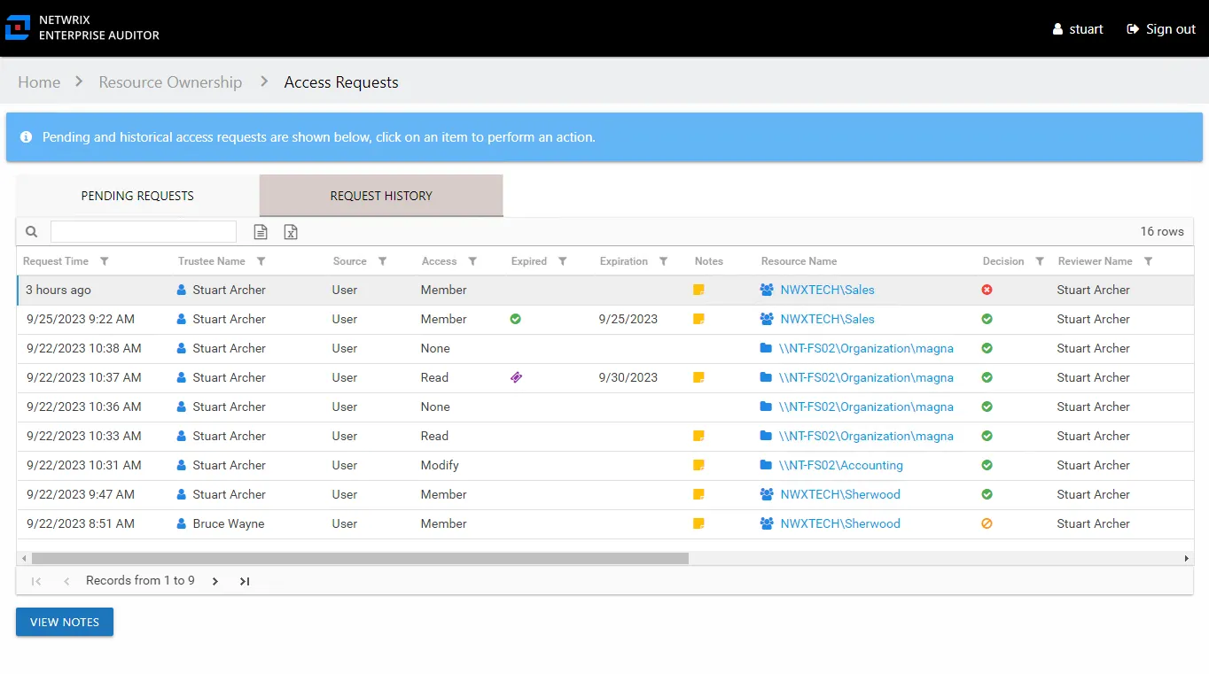Click the note icon on 9/22/2023 10:33 AM row
Image resolution: width=1209 pixels, height=674 pixels.
[x=698, y=436]
